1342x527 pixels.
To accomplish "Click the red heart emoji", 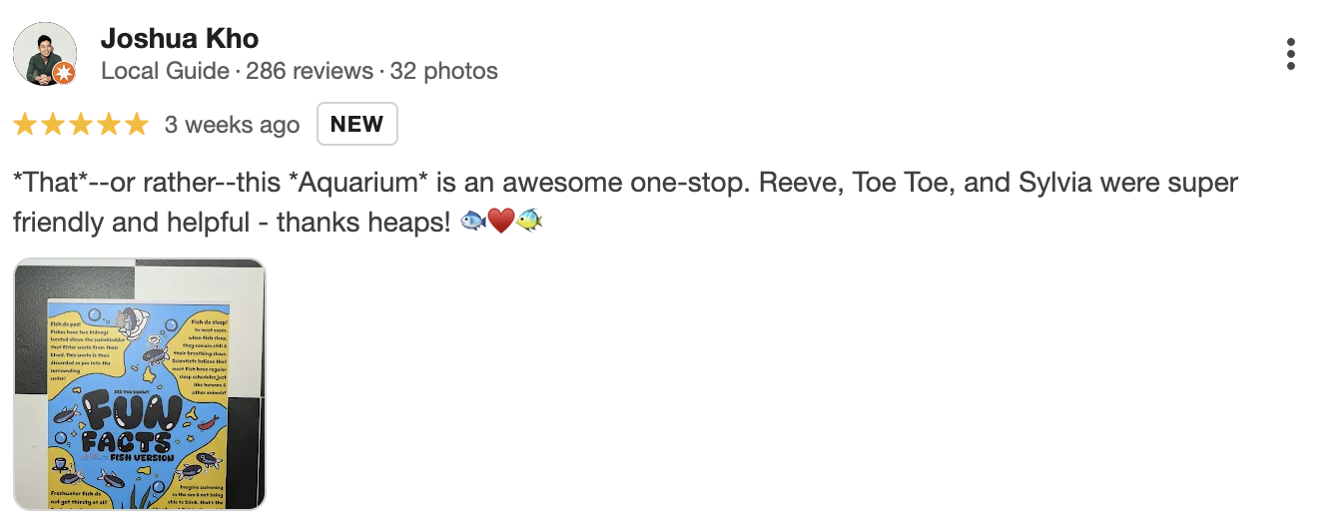I will (x=501, y=222).
